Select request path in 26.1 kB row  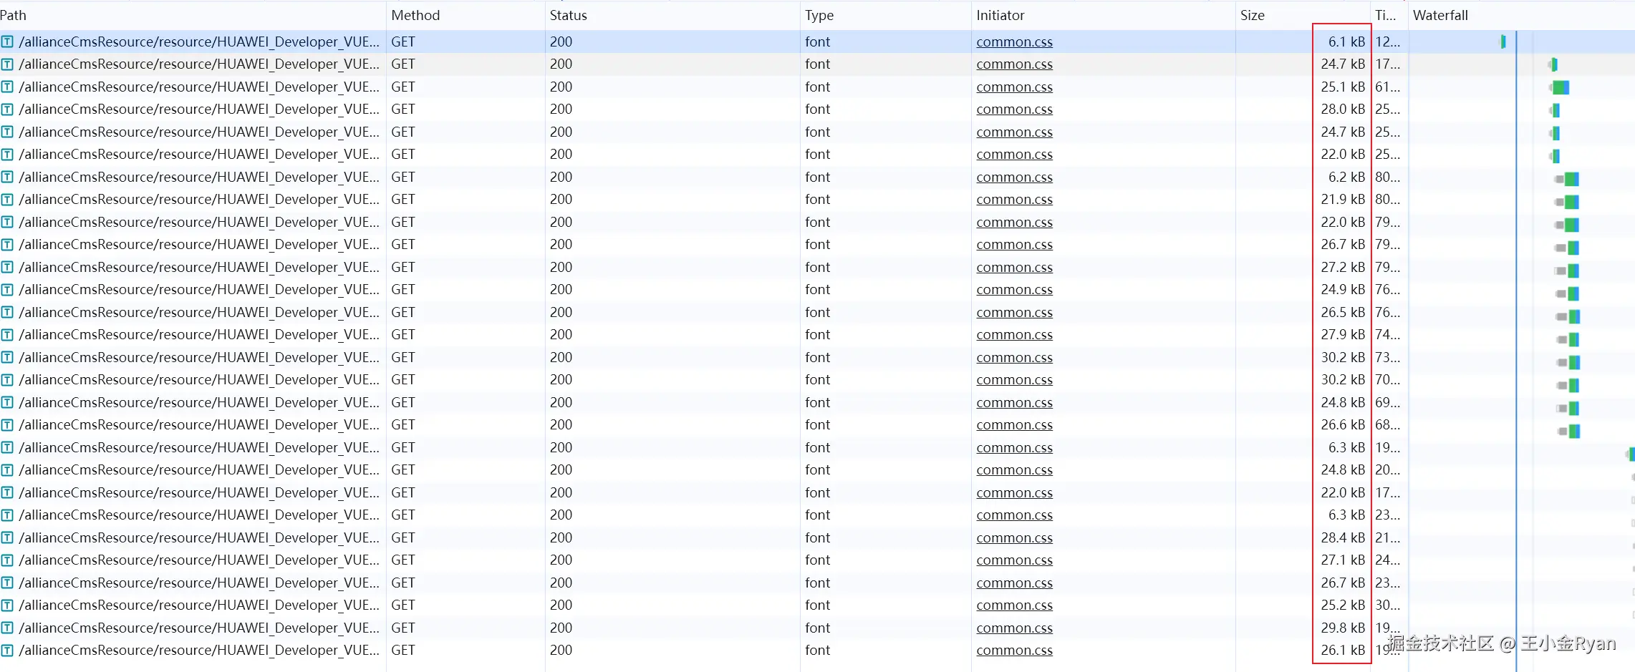click(x=199, y=651)
